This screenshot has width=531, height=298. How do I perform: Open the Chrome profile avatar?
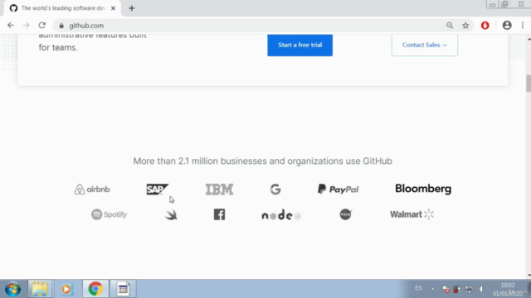coord(507,26)
